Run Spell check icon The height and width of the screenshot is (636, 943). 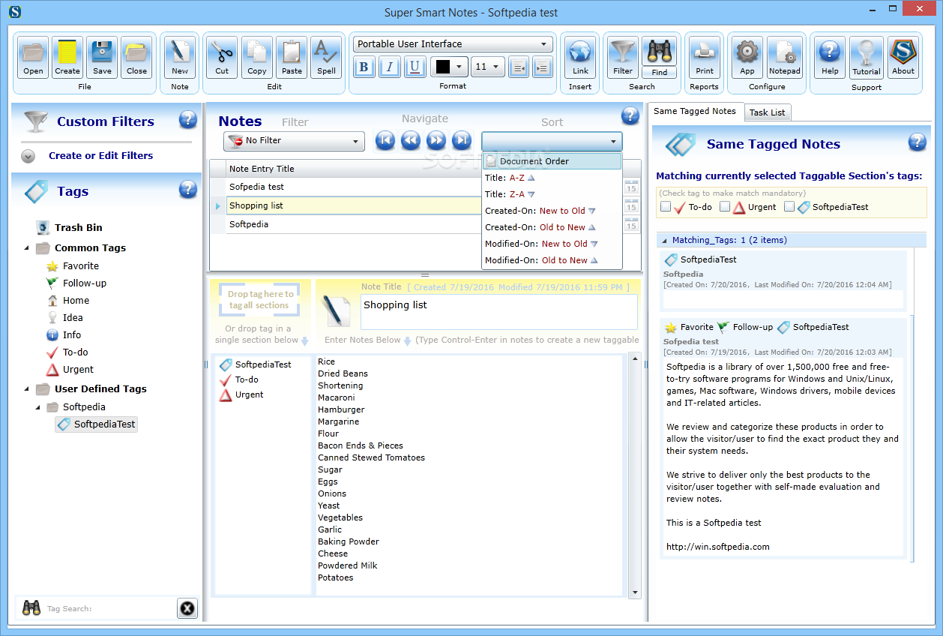(x=326, y=58)
